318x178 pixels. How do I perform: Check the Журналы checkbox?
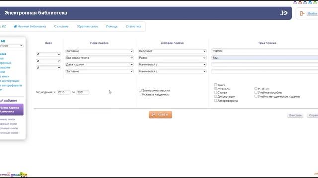pyautogui.click(x=215, y=89)
